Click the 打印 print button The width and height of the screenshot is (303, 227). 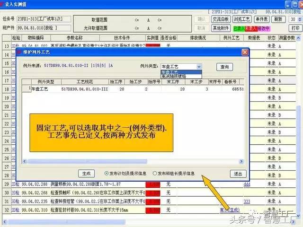(x=294, y=28)
